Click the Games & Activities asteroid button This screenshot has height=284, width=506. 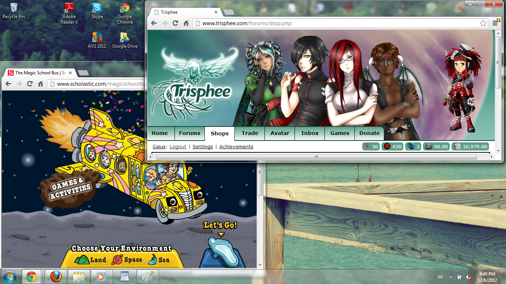click(70, 187)
